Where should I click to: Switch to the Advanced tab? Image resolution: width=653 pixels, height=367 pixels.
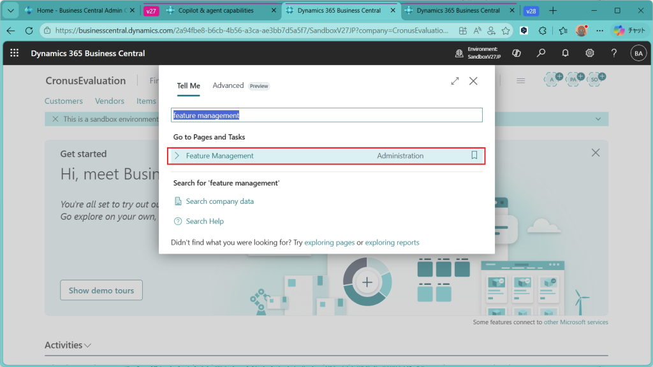click(228, 85)
